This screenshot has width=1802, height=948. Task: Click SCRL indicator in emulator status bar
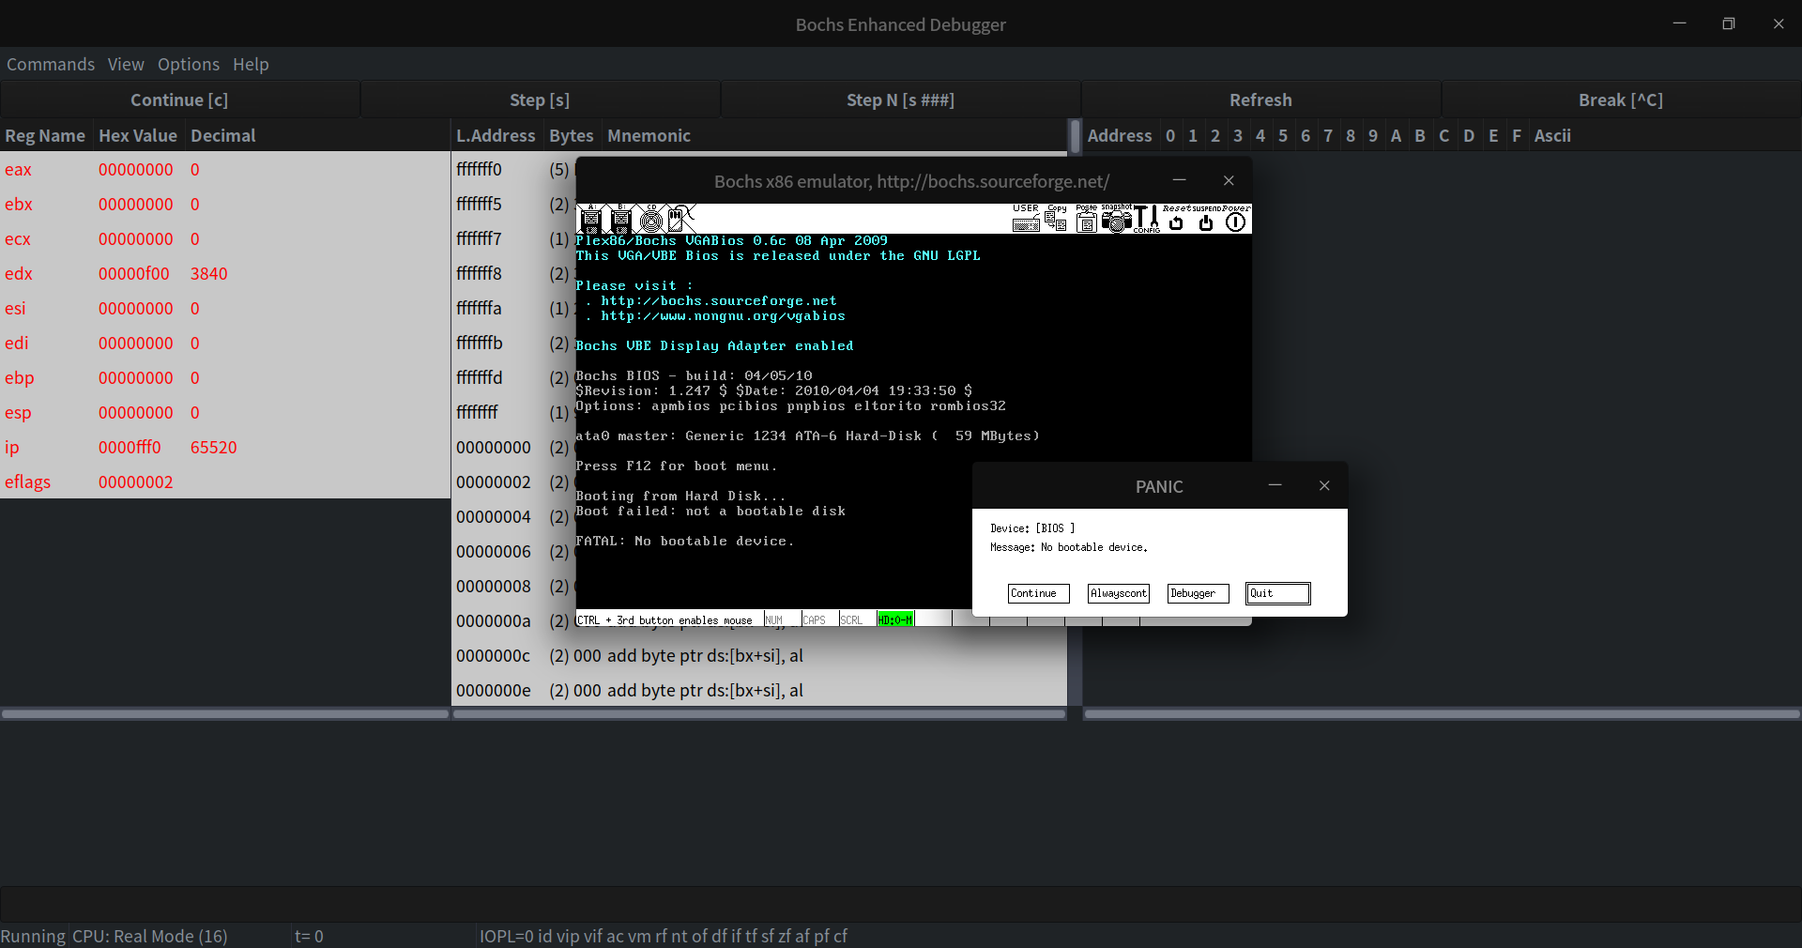[857, 619]
